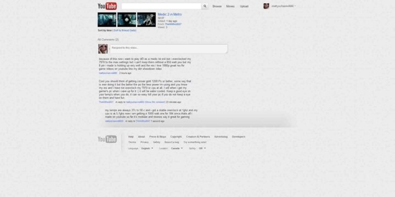This screenshot has width=395, height=197.
Task: Expand the Language 'English' dropdown
Action: coord(147,148)
